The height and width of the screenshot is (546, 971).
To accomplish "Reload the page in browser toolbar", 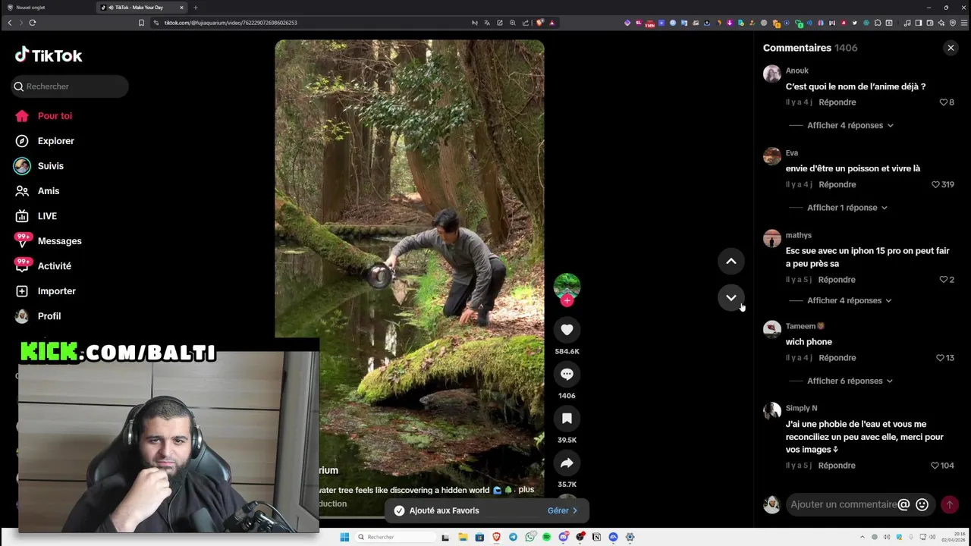I will click(33, 23).
